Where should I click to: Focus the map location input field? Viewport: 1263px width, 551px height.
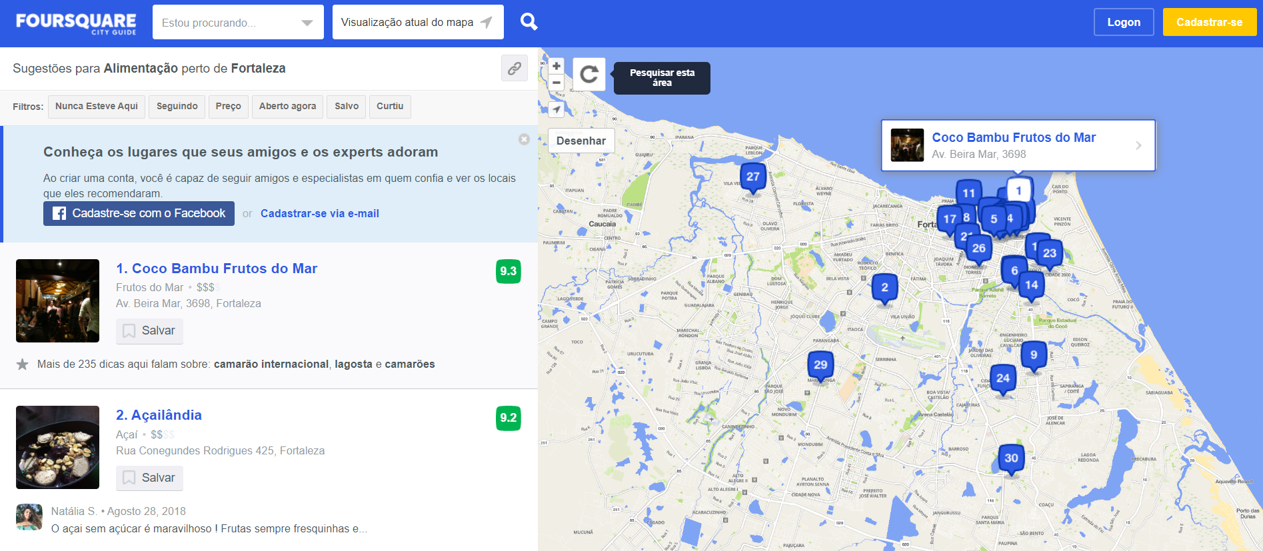pyautogui.click(x=418, y=22)
